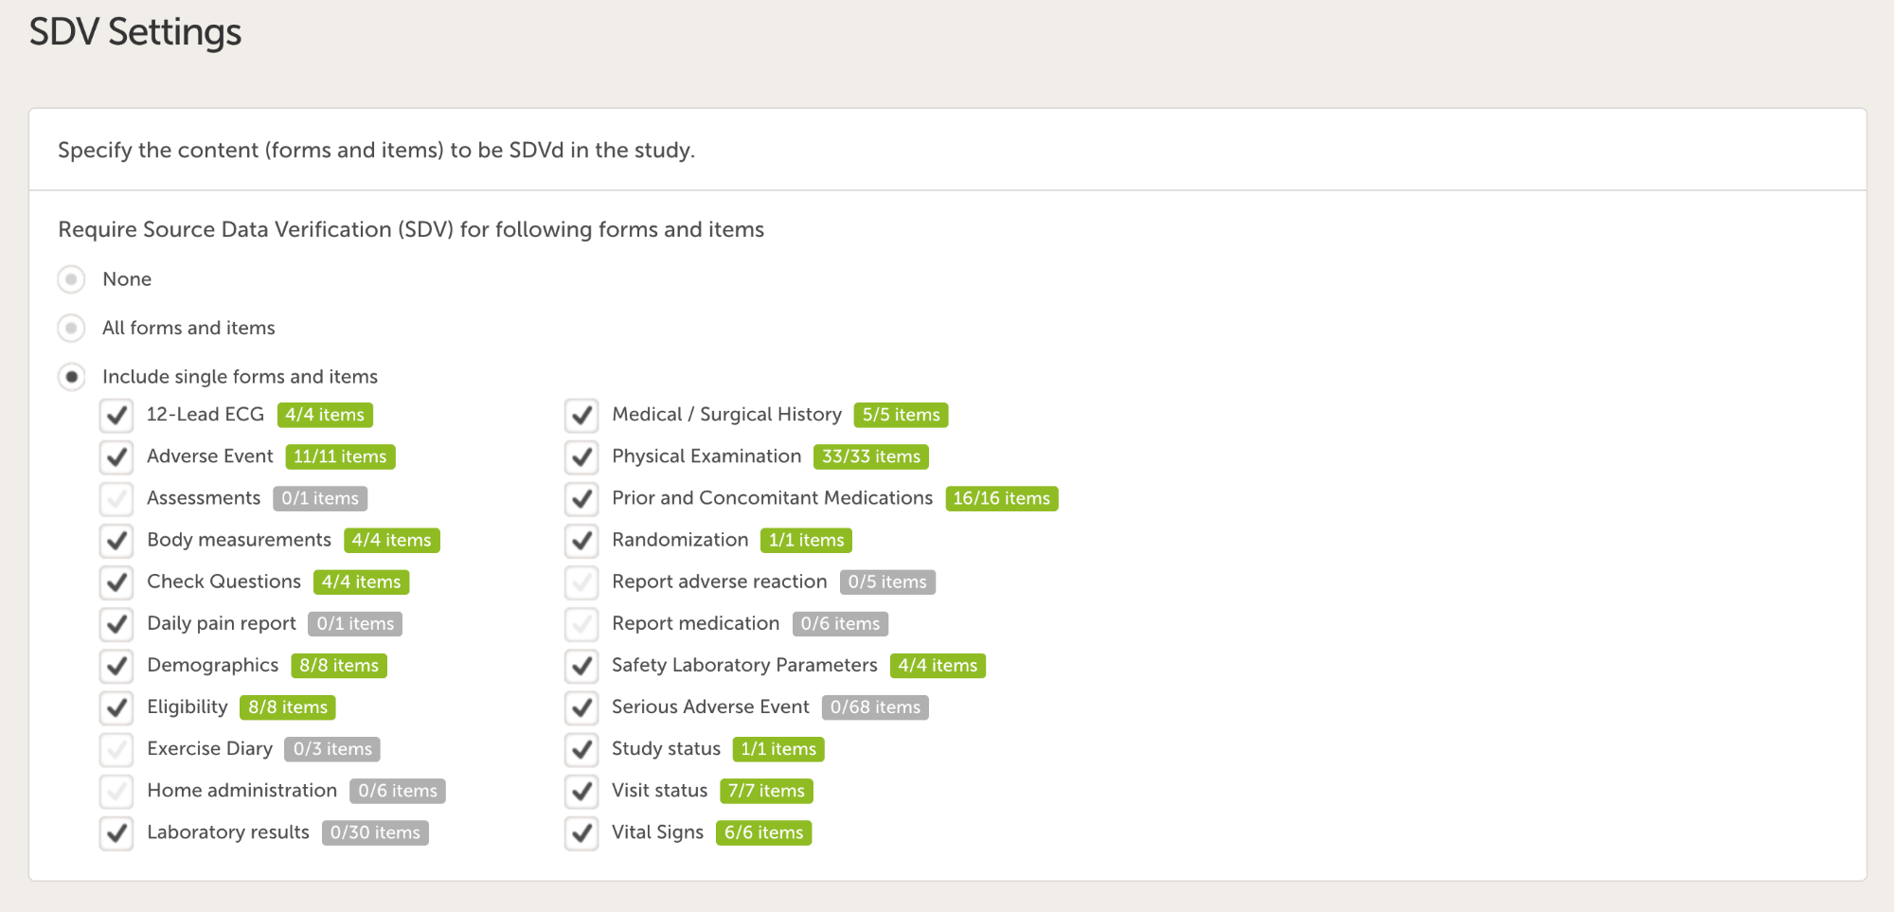The width and height of the screenshot is (1894, 912).
Task: Click the Medical / Surgical History label
Action: pyautogui.click(x=726, y=415)
